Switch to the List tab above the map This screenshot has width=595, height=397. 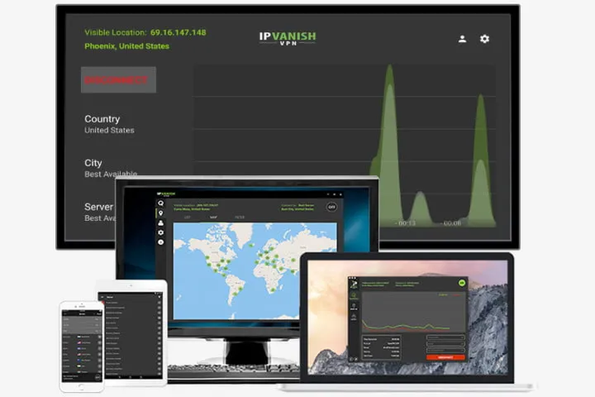[x=188, y=218]
